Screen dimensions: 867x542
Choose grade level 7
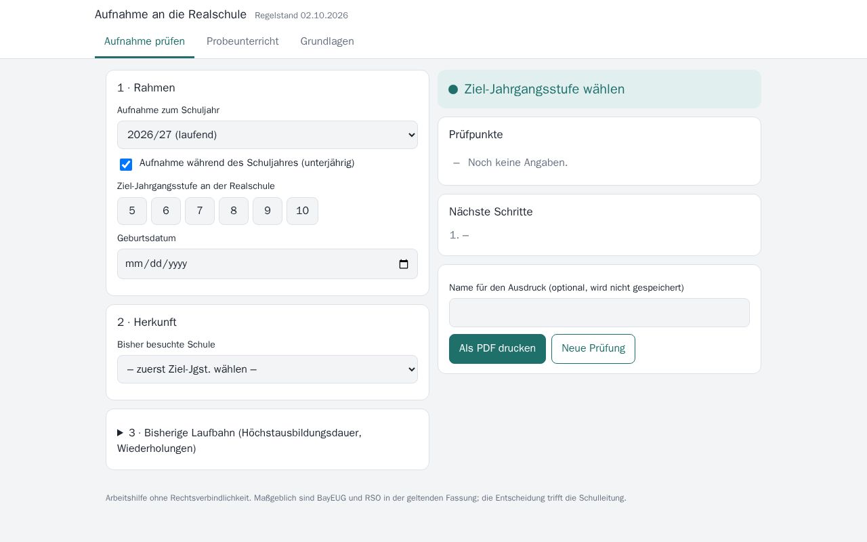(200, 211)
